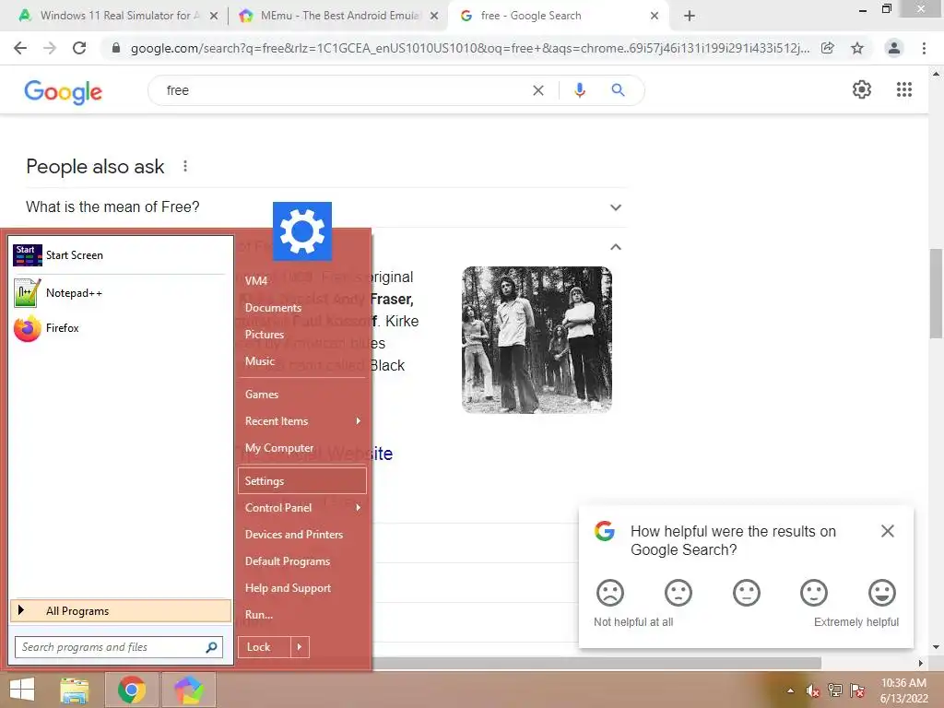Click search magnifier in start menu

211,647
